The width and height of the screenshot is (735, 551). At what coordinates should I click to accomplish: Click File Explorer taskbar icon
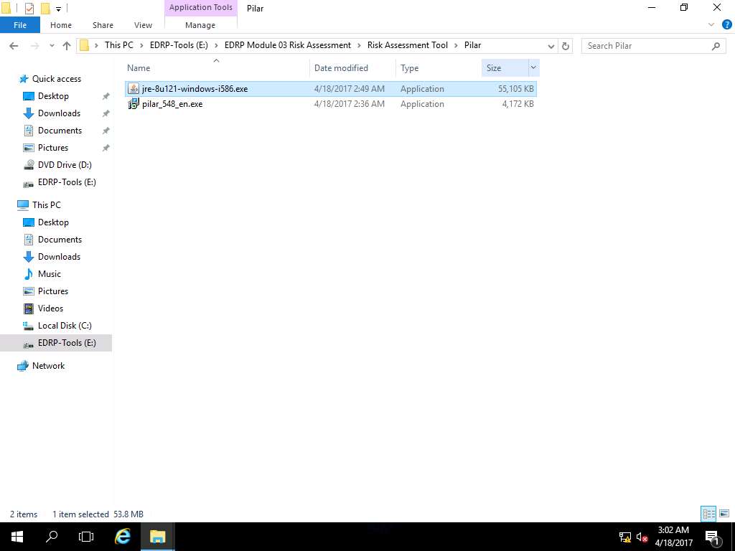click(x=157, y=537)
